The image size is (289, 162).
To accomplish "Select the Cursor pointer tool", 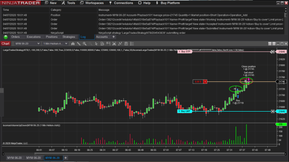I will coord(96,44).
